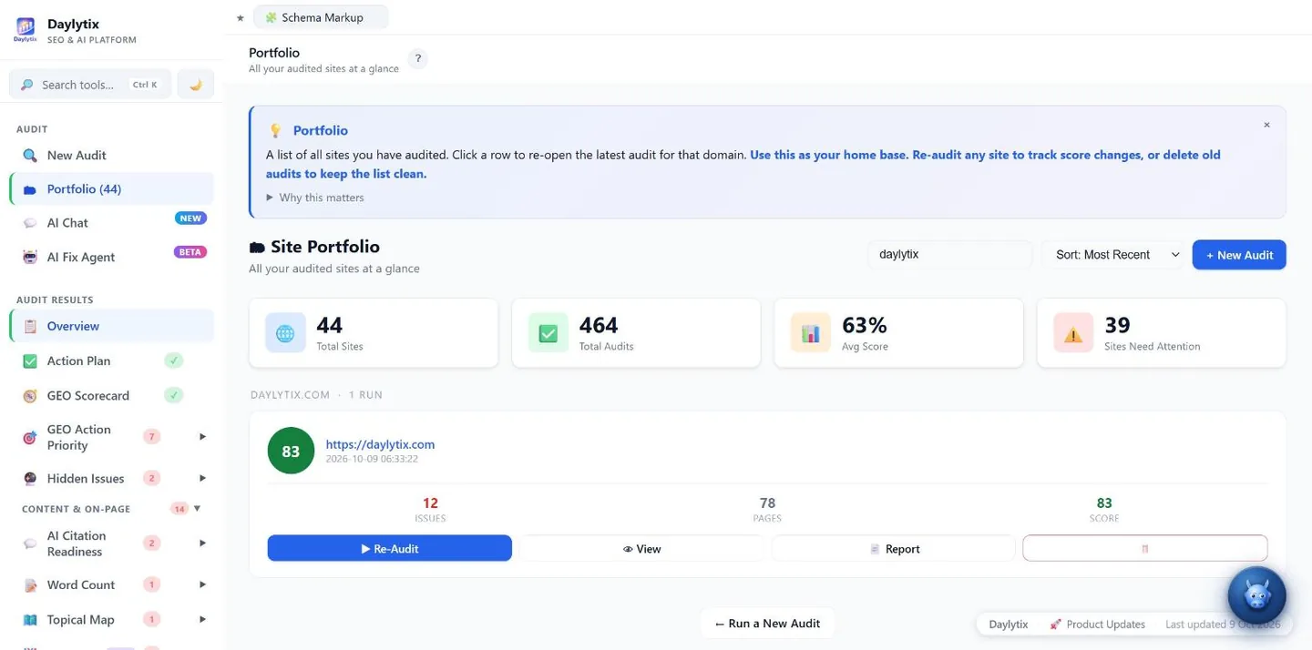Open AI Chat from sidebar

click(x=111, y=223)
